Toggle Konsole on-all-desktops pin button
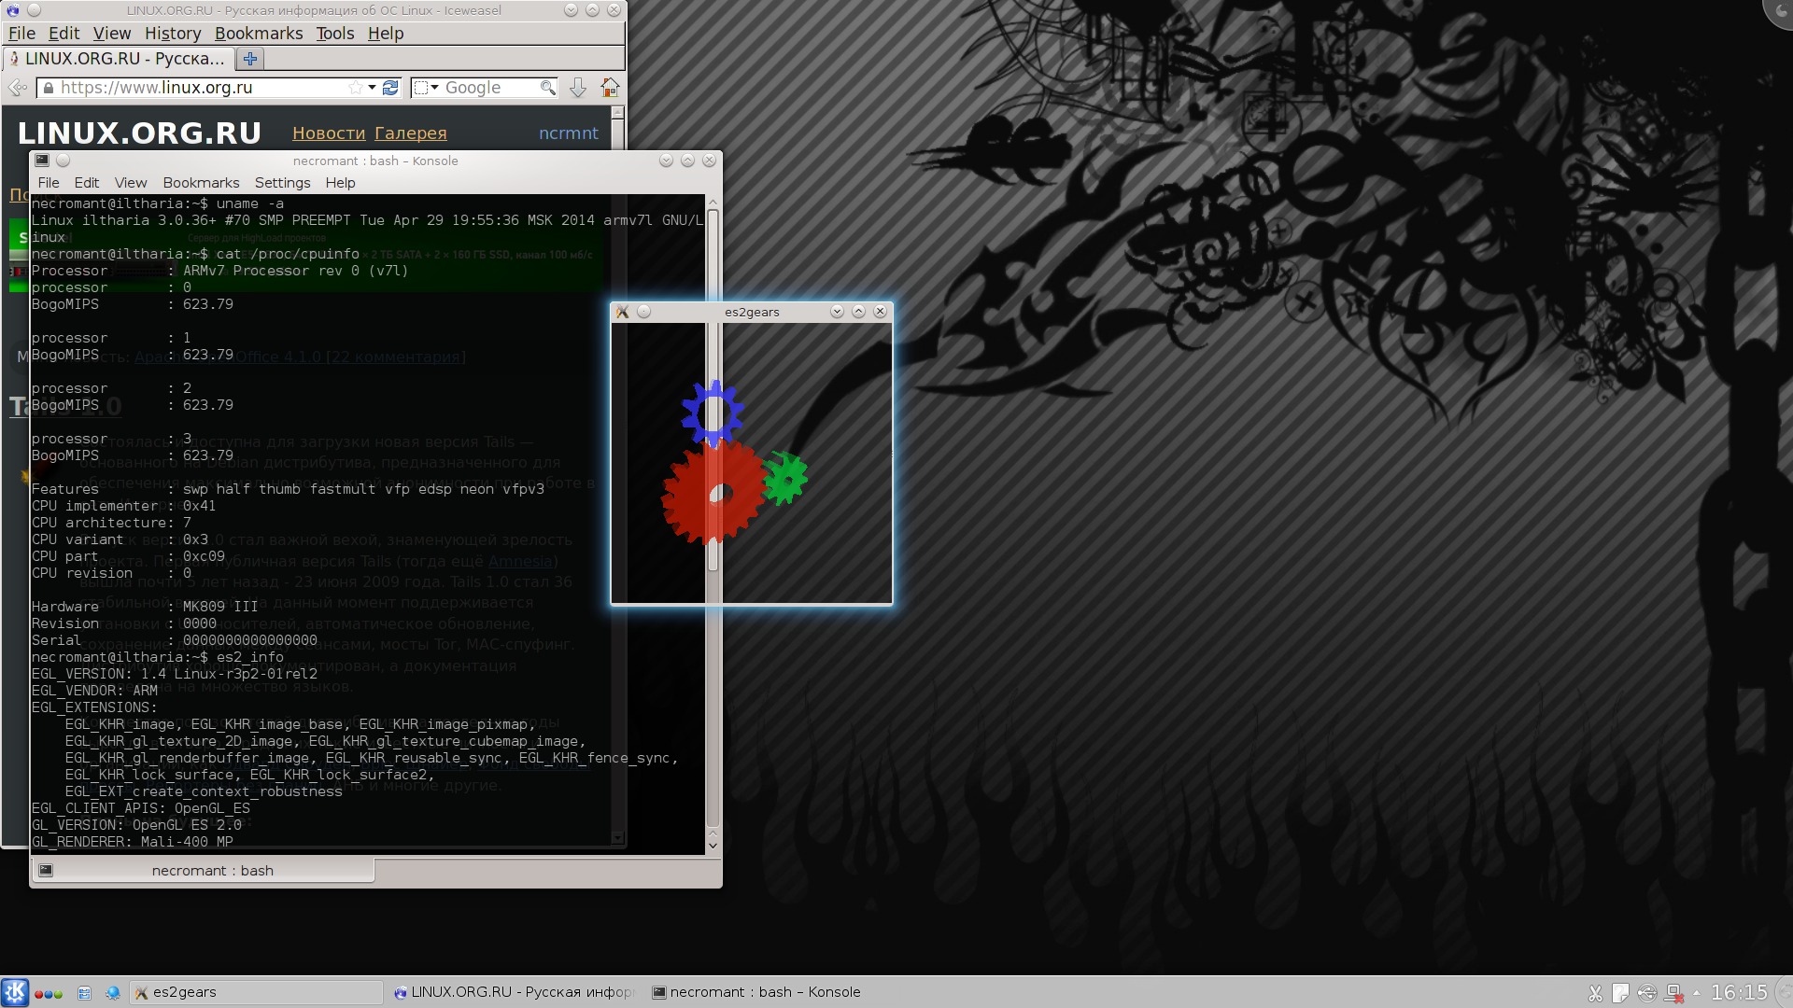The image size is (1793, 1008). [x=64, y=161]
